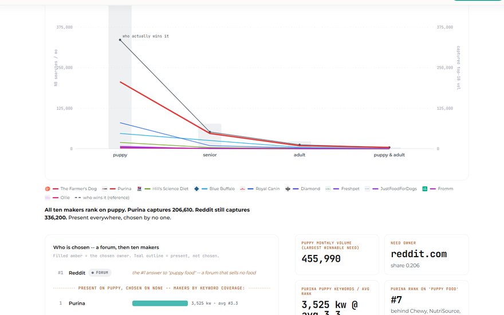Click the left 375,000 y-axis label
Image resolution: width=504 pixels, height=315 pixels.
point(64,27)
